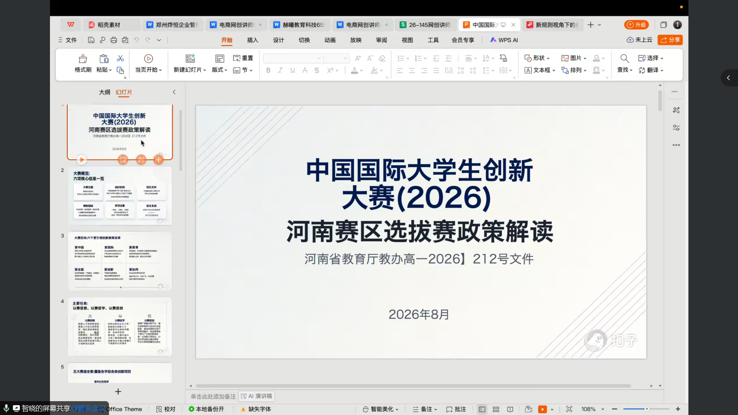Click the Upgrade (升级) button
Image resolution: width=738 pixels, height=415 pixels.
pos(637,25)
